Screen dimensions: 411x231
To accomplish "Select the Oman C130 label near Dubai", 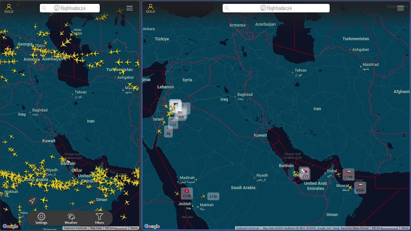I will coord(348,175).
